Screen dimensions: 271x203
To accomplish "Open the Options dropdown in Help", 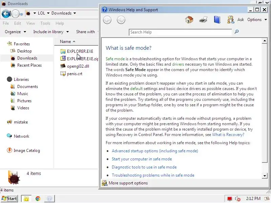I will tap(257, 20).
